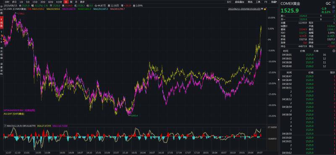Image resolution: width=336 pixels, height=155 pixels.
Task: Switch to the 分时 chart period tab
Action: pyautogui.click(x=7, y=2)
